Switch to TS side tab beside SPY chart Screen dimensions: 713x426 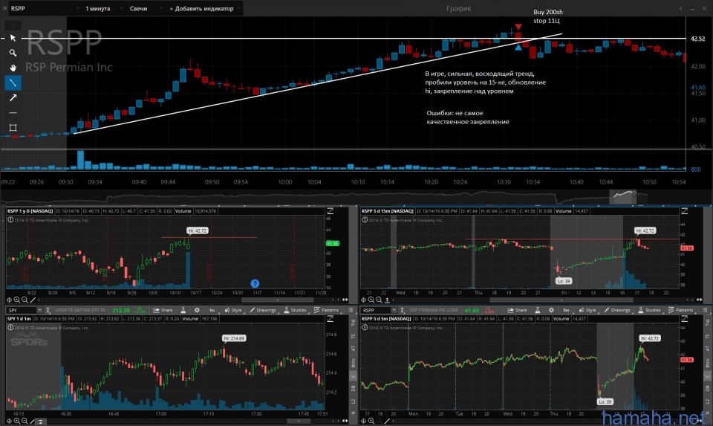coord(354,336)
